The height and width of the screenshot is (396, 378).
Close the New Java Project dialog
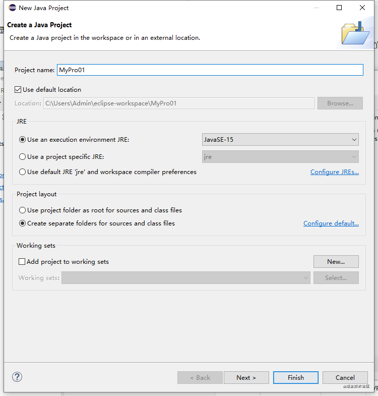pyautogui.click(x=362, y=8)
